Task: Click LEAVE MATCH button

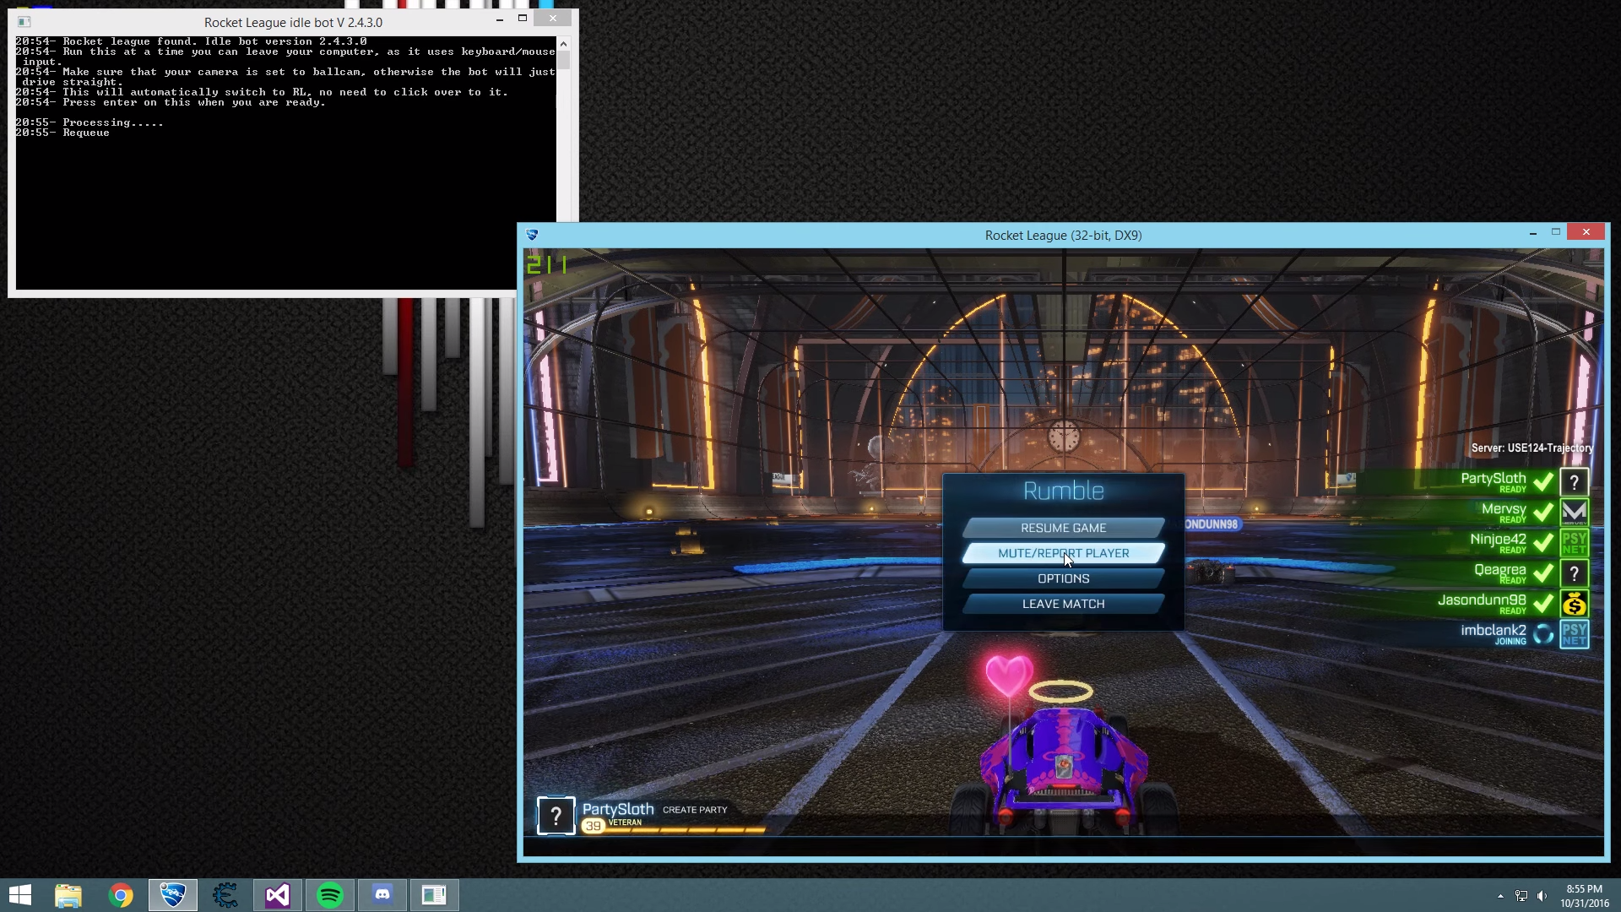Action: coord(1063,604)
